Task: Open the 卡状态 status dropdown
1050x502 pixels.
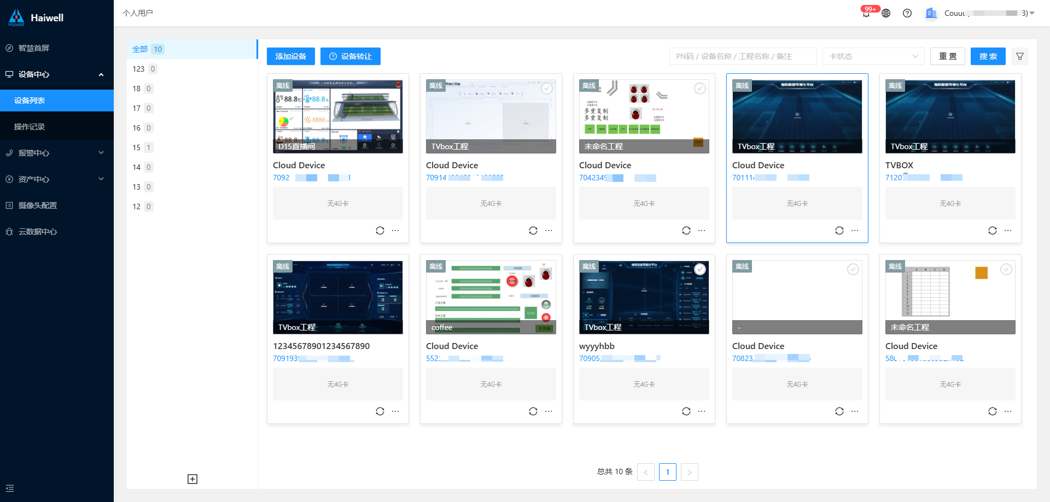Action: (x=873, y=56)
